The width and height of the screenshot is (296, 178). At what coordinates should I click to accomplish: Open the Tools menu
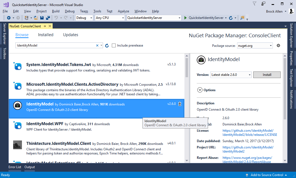click(97, 11)
